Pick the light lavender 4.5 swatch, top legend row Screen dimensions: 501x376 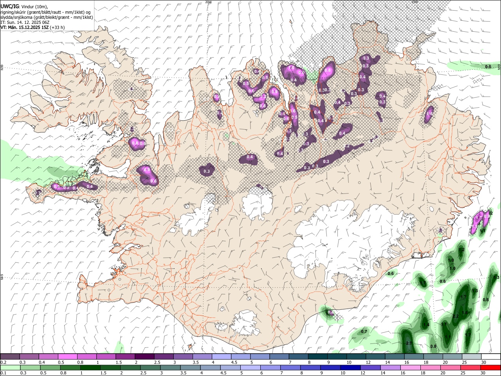[241, 356]
